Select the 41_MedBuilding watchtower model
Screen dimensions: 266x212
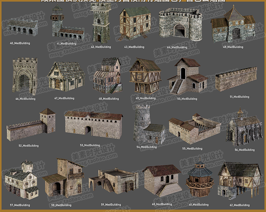pos(67,23)
